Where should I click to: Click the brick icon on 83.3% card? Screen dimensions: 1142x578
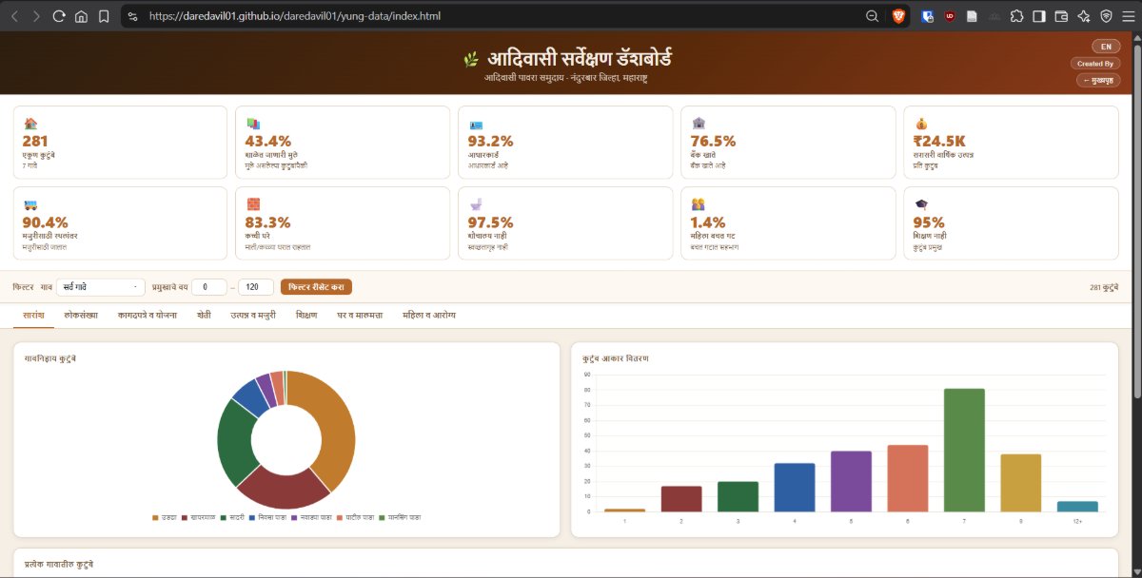coord(252,204)
